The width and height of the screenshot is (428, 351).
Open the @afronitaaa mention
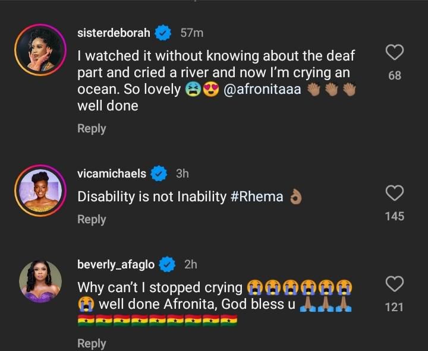(x=264, y=90)
